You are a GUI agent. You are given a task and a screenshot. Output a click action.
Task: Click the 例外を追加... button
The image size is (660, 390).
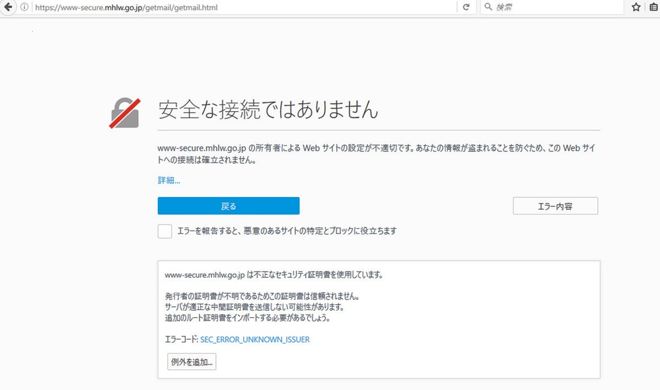[x=192, y=362]
